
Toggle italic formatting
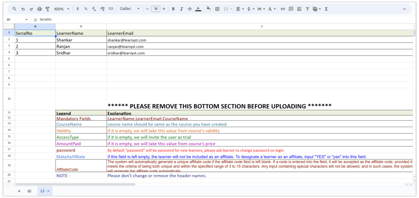pyautogui.click(x=181, y=9)
